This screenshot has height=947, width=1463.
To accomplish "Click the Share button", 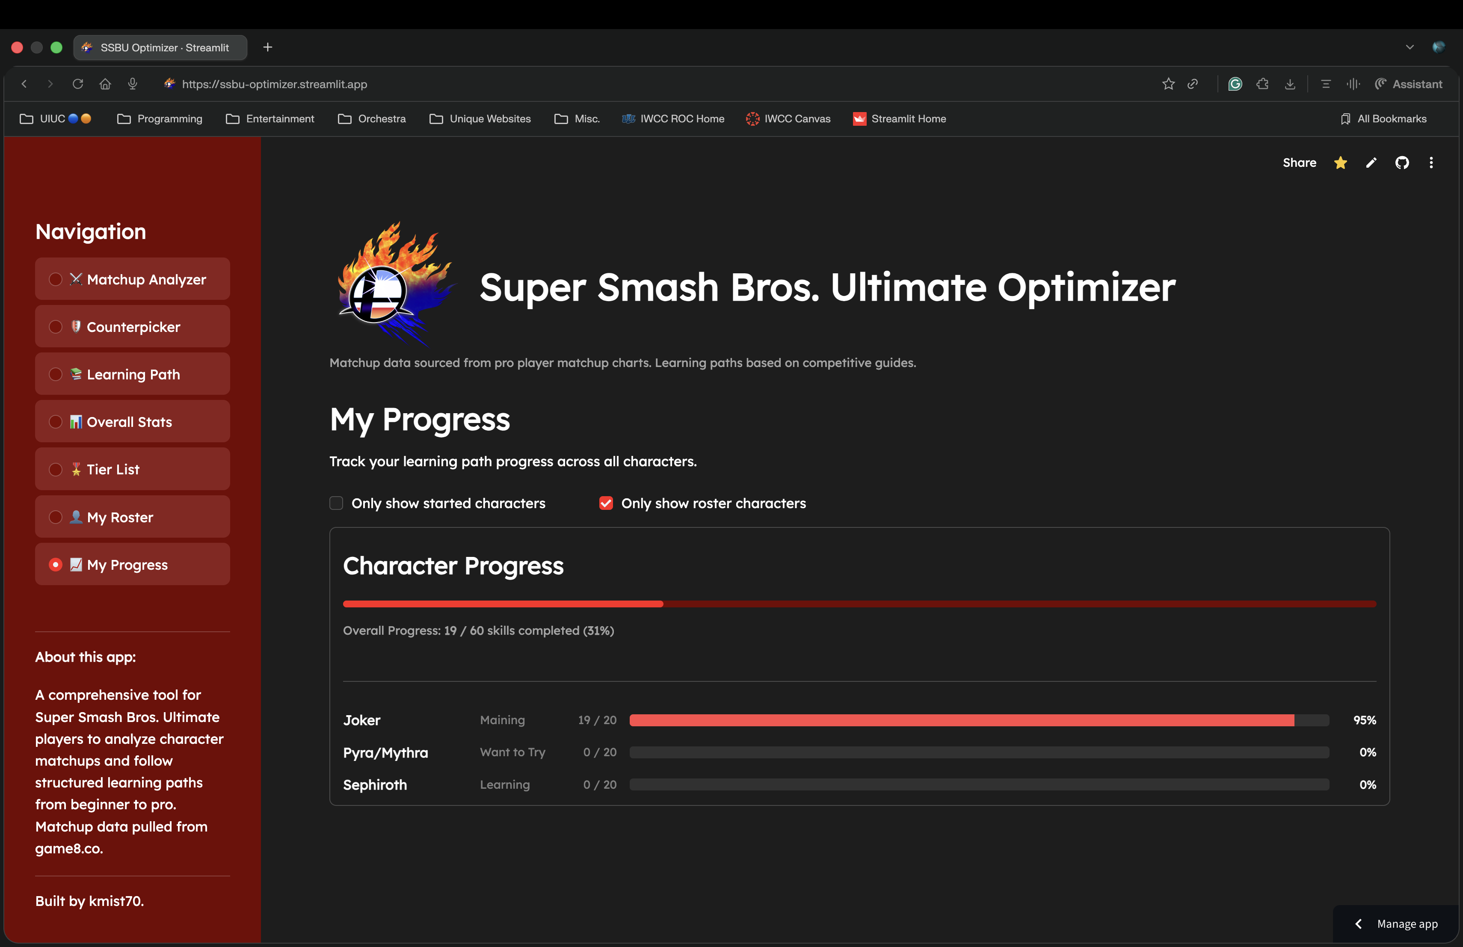I will 1299,163.
